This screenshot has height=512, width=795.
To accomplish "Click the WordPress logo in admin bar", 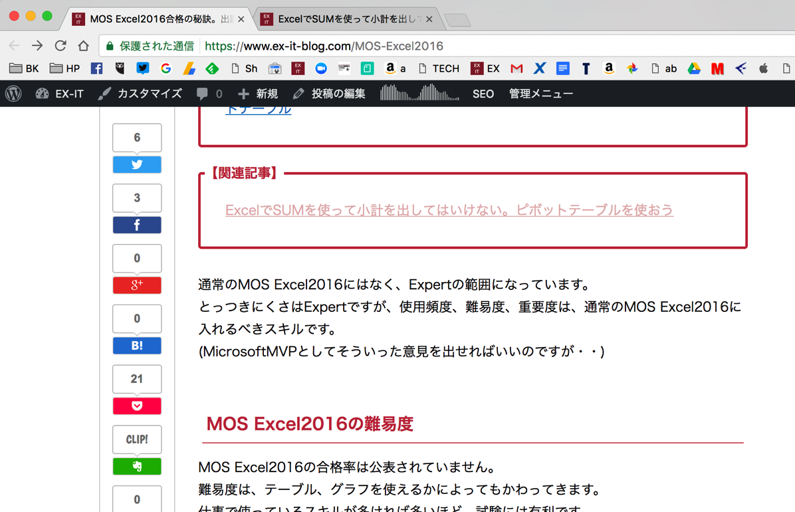I will 14,94.
